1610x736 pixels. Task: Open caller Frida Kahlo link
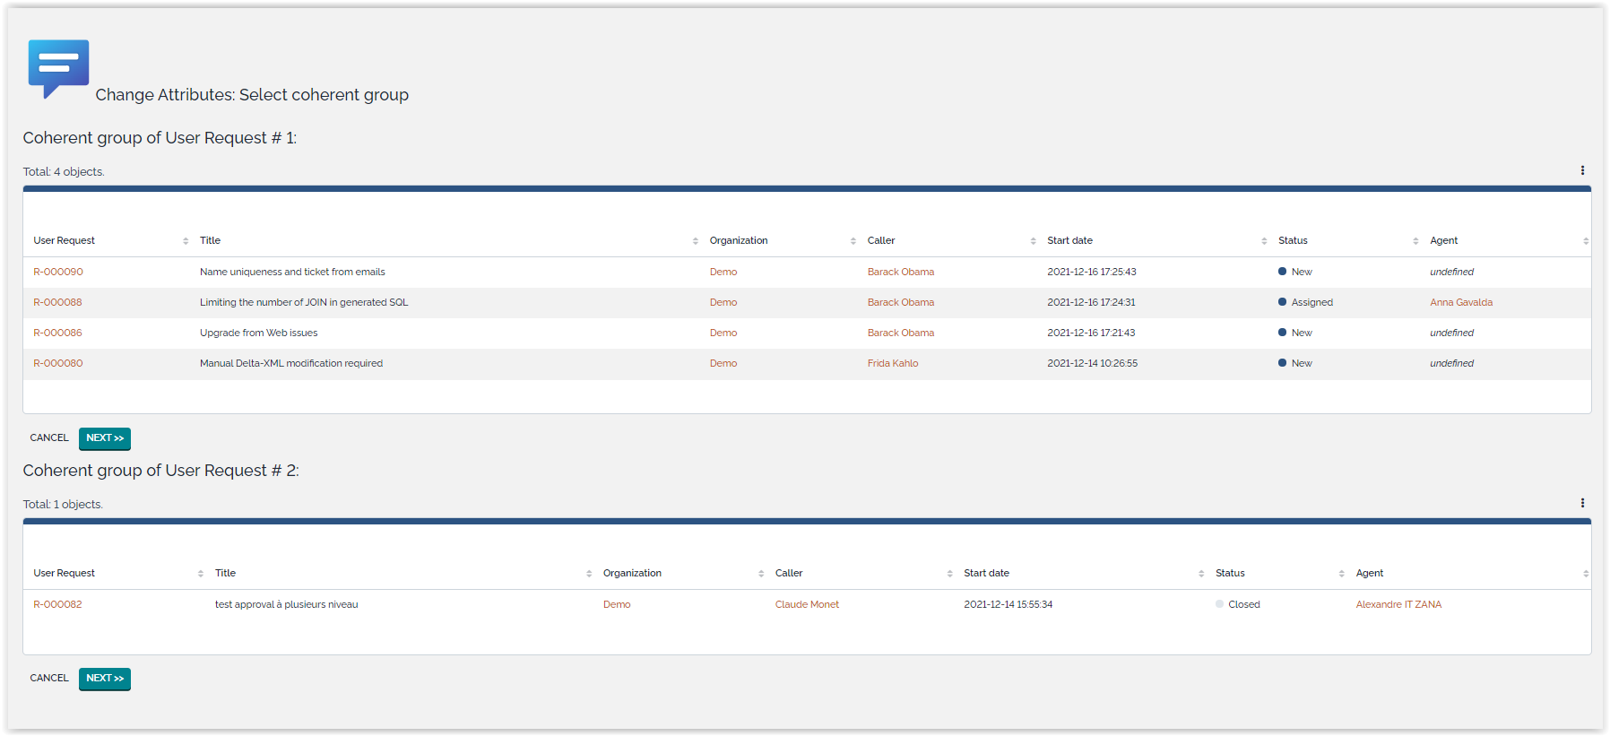point(892,363)
